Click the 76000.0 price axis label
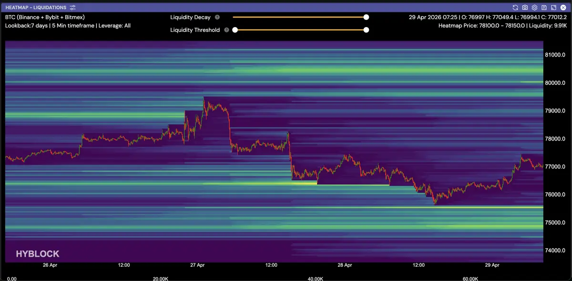The width and height of the screenshot is (572, 281). [x=555, y=195]
